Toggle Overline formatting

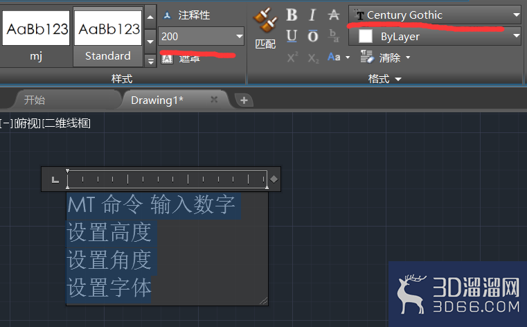click(312, 35)
